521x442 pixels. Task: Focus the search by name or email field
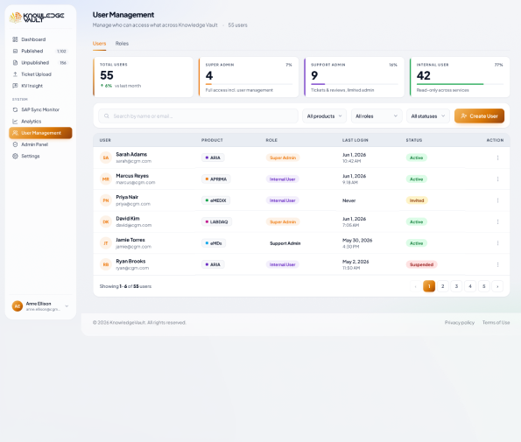coord(198,116)
